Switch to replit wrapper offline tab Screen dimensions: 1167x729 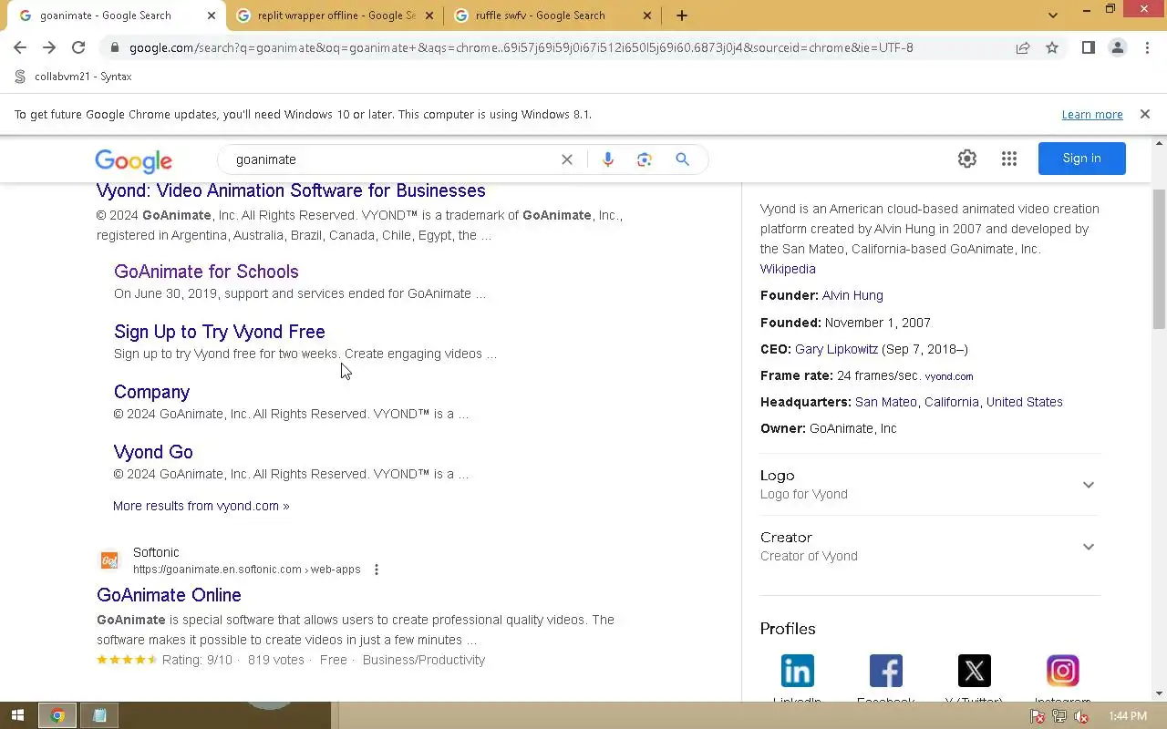coord(336,15)
